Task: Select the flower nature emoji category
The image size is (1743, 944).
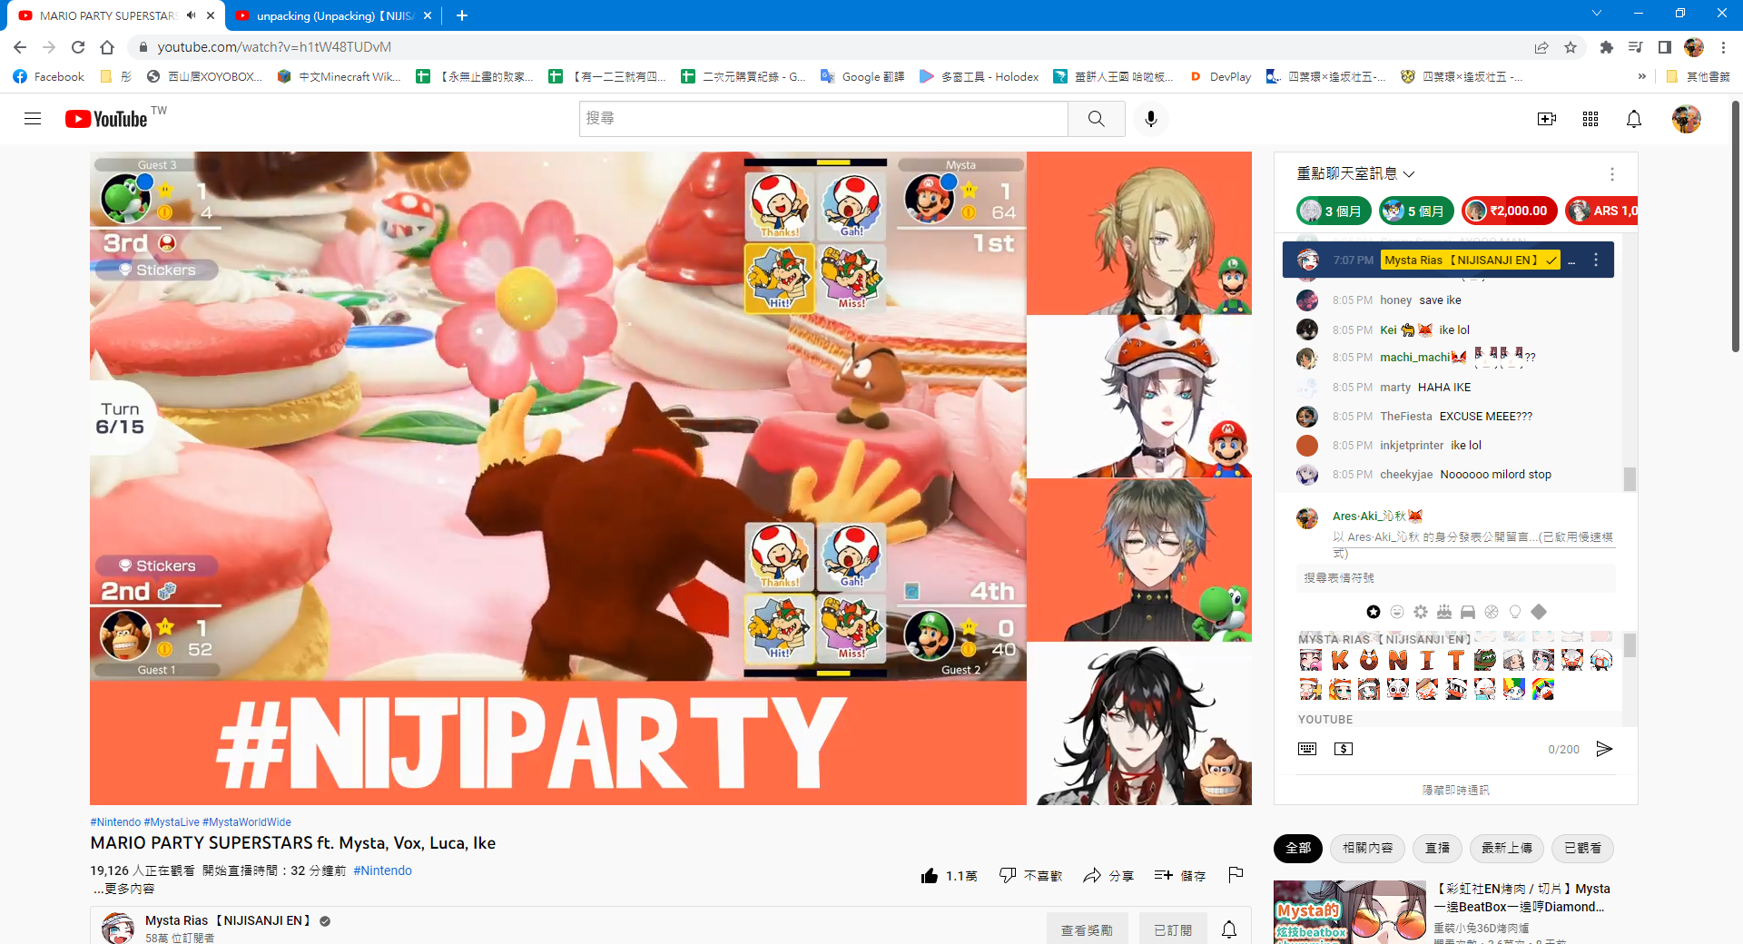Action: pos(1421,612)
